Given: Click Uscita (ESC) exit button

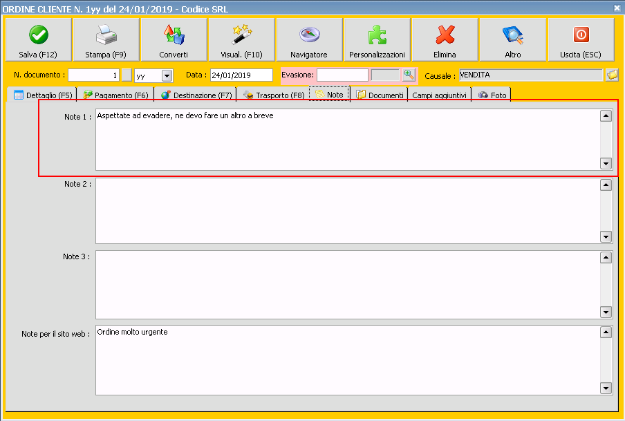Looking at the screenshot, I should pos(581,39).
